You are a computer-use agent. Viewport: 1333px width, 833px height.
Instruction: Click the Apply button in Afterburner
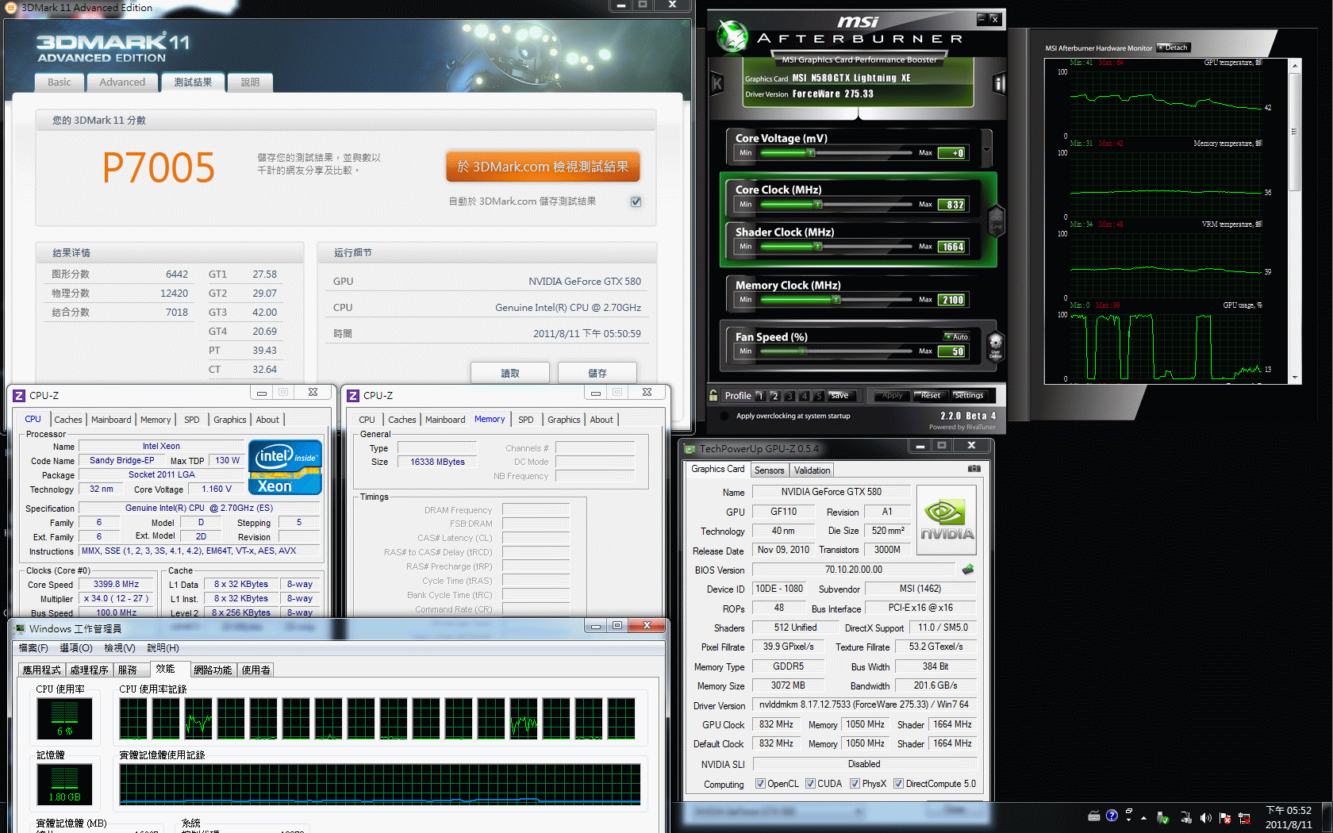coord(892,395)
